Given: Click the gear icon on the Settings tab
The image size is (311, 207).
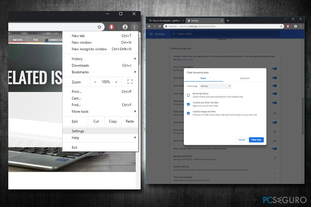Looking at the screenshot, I should [189, 21].
